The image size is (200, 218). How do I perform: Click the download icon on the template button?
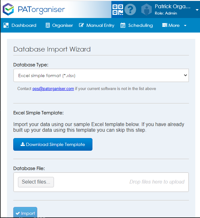[23, 144]
